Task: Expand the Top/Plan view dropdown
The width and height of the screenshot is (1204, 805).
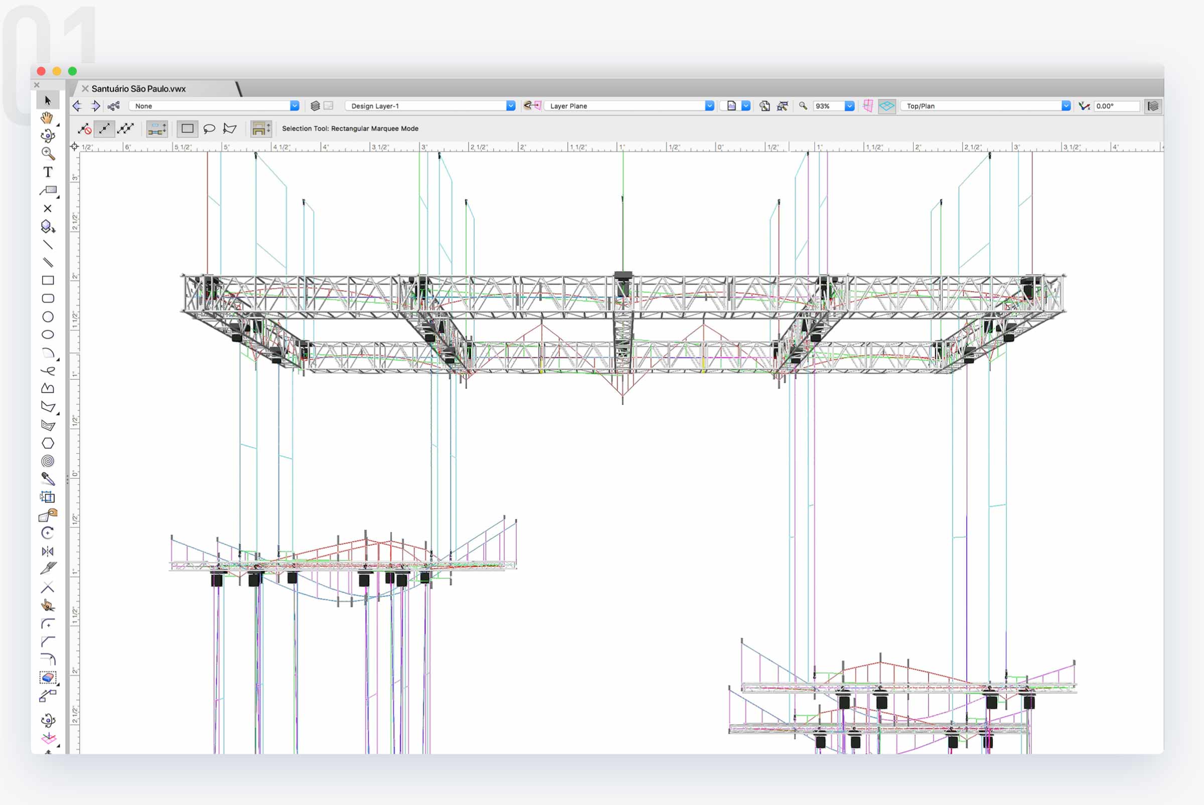Action: tap(985, 106)
